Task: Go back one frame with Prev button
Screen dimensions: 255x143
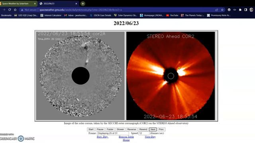Action: [x=161, y=129]
